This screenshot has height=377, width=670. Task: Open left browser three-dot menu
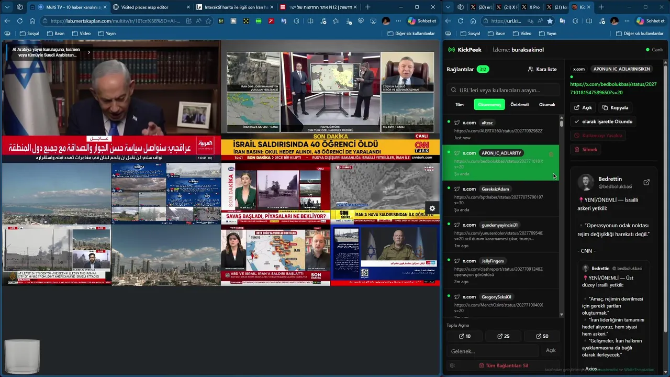[x=399, y=21]
